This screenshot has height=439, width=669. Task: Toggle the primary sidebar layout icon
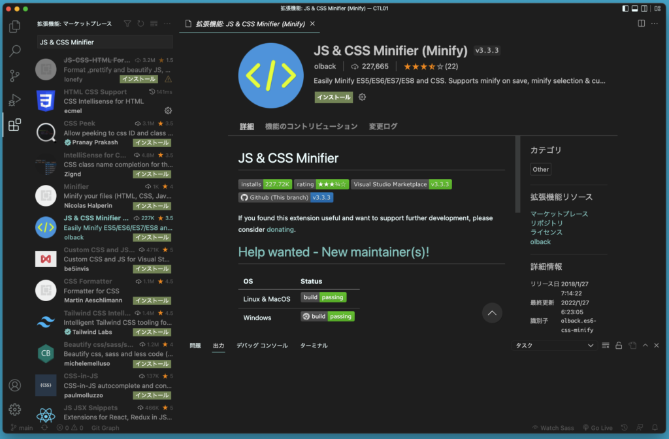tap(625, 8)
